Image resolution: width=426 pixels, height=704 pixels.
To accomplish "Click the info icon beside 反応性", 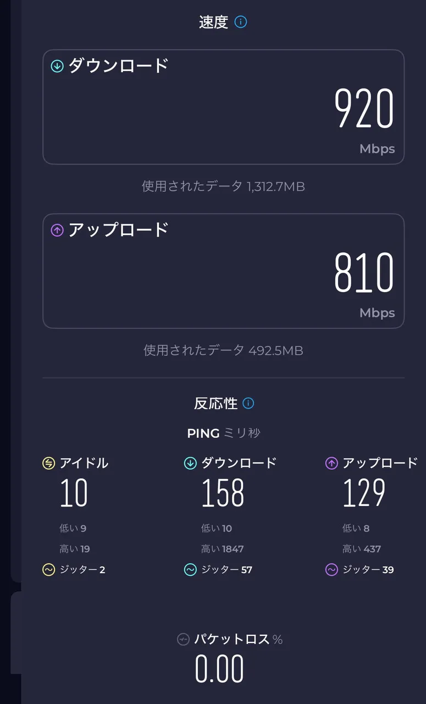I will pos(248,403).
